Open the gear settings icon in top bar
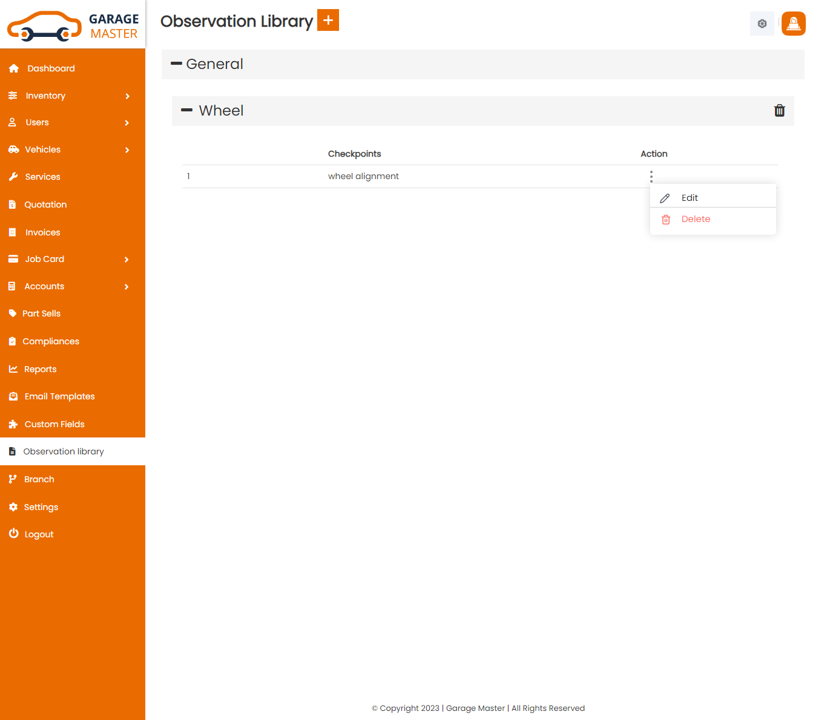Screen dimensions: 827x720 [762, 24]
